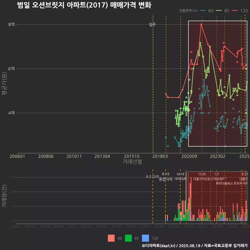Screen dimensions: 250x250
Task: Click the 10·26 policy date label
Action: pyautogui.click(x=202, y=174)
